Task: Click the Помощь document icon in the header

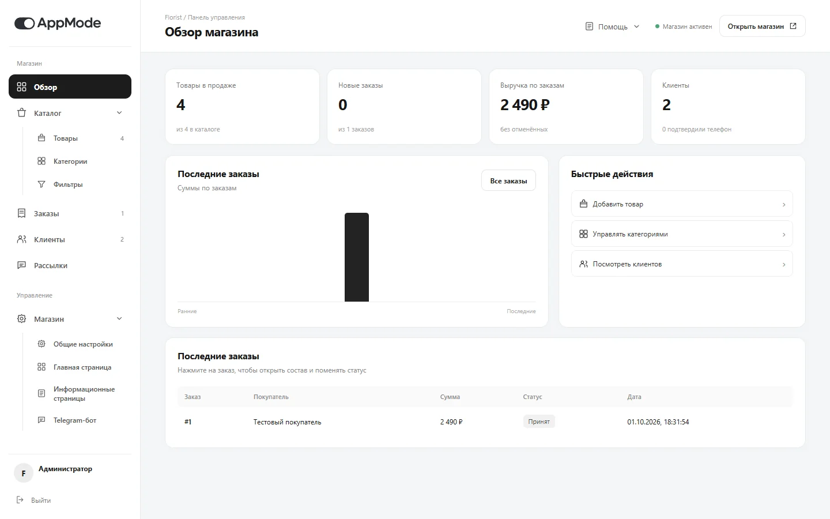Action: point(589,27)
